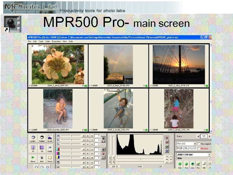Open the View menu
The height and width of the screenshot is (175, 233).
(x=65, y=41)
